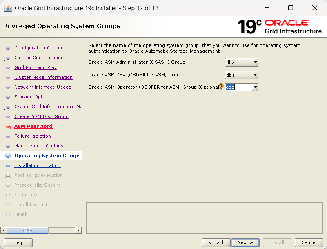Click the 'Oracle ASM Administrator (OSASM) Group' label
Screen dimensions: 327x249
137,62
